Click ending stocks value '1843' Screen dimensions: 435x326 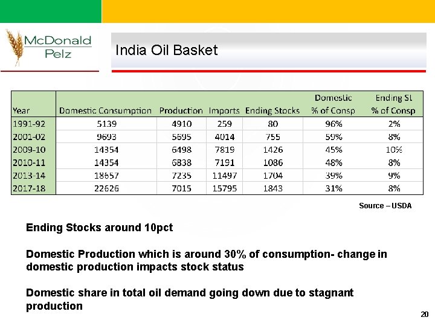pyautogui.click(x=273, y=188)
